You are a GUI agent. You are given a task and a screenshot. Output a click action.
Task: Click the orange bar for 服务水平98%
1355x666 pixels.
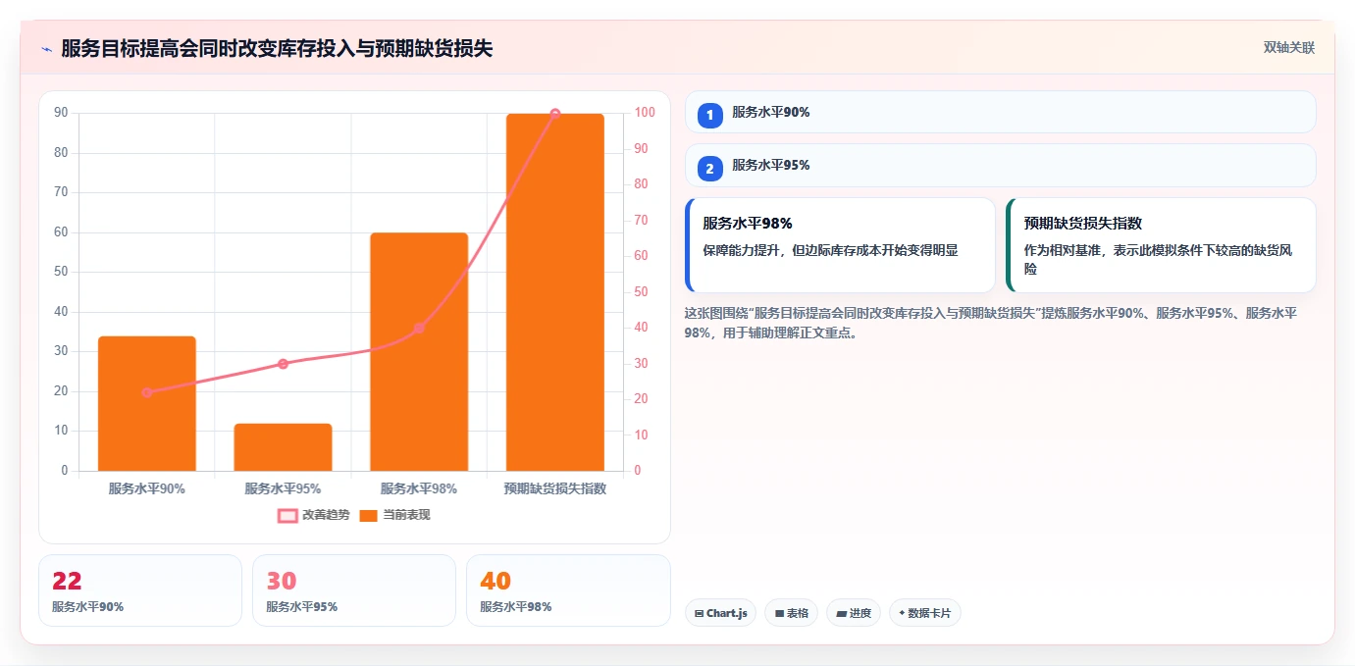pos(419,351)
